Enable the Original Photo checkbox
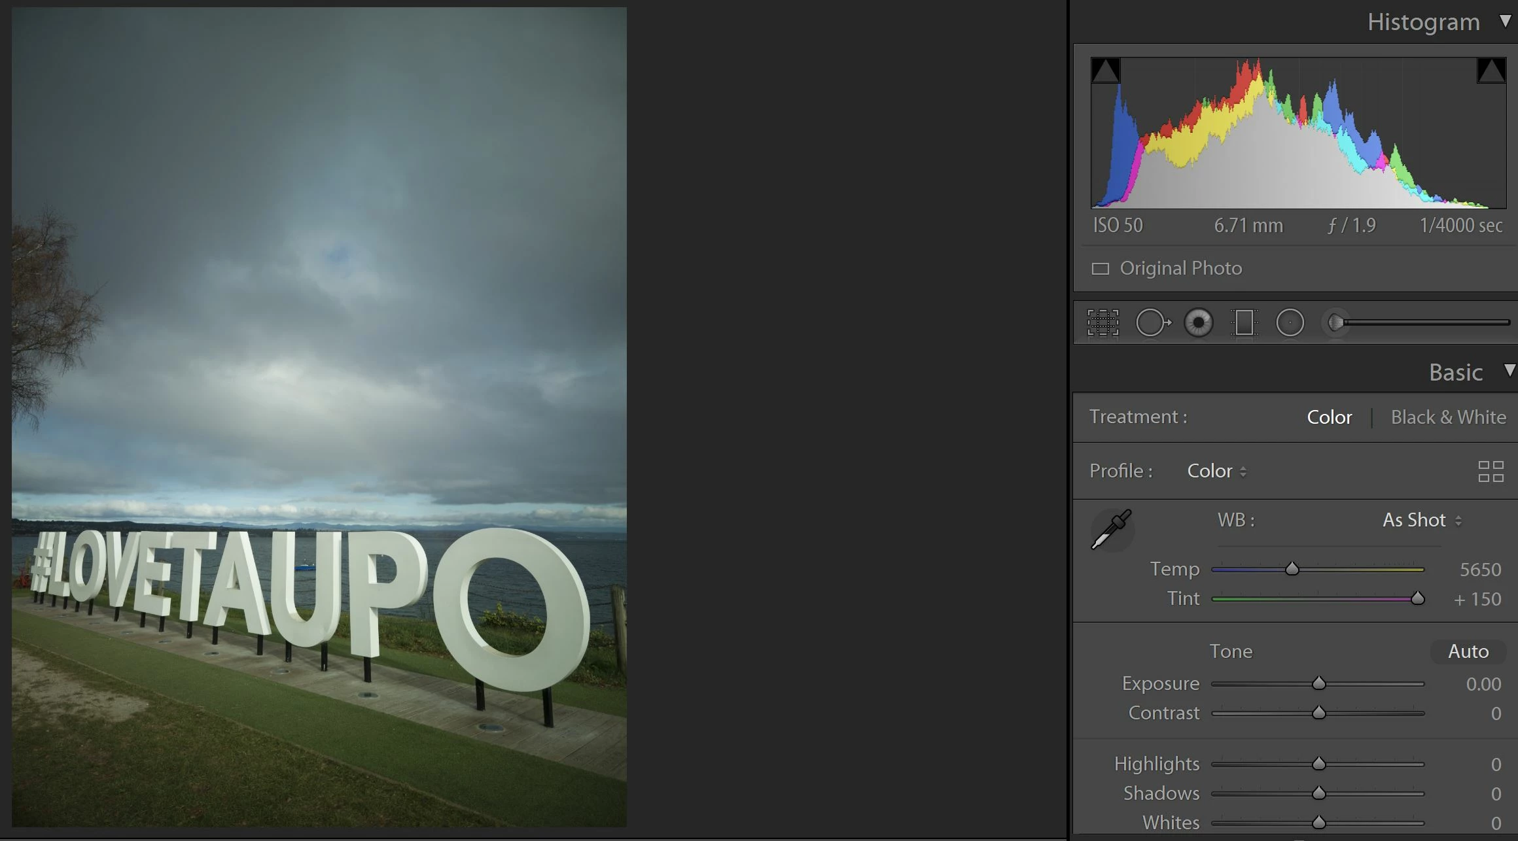The height and width of the screenshot is (841, 1518). coord(1101,269)
